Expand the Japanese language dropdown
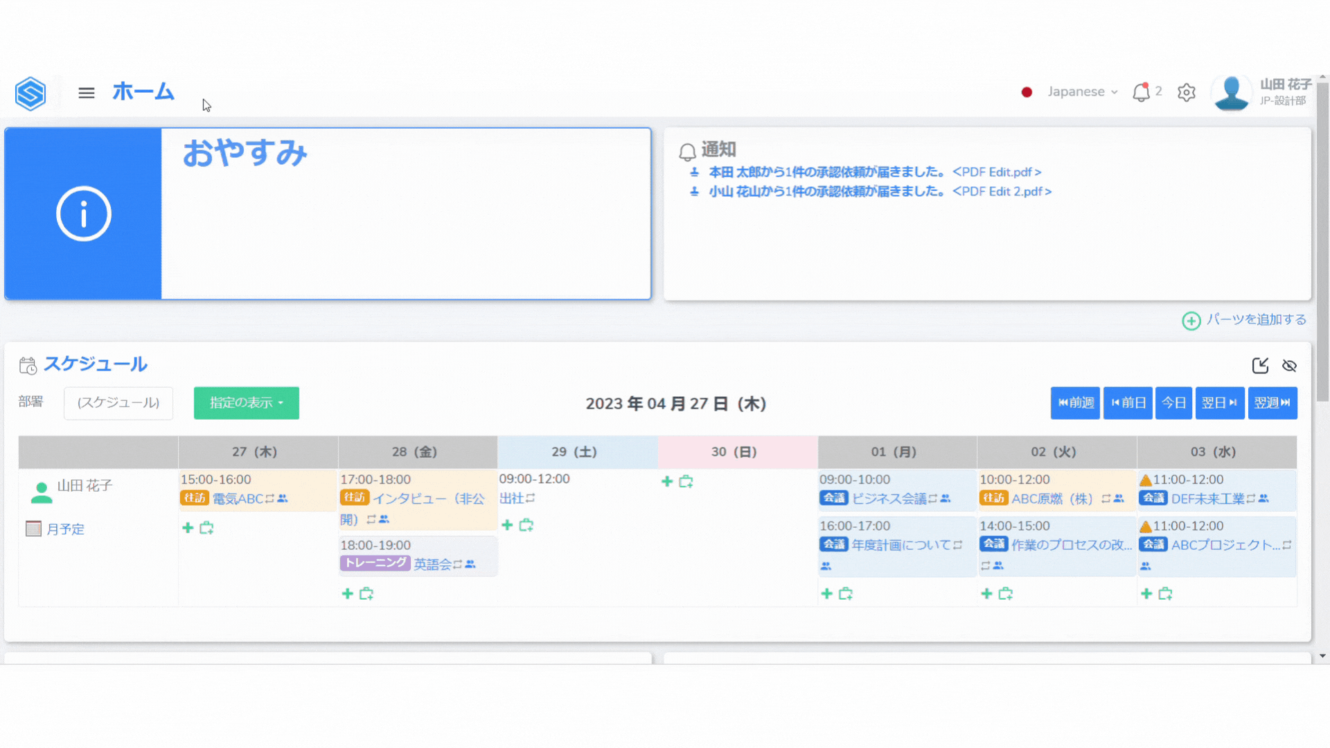This screenshot has width=1330, height=748. [x=1082, y=92]
